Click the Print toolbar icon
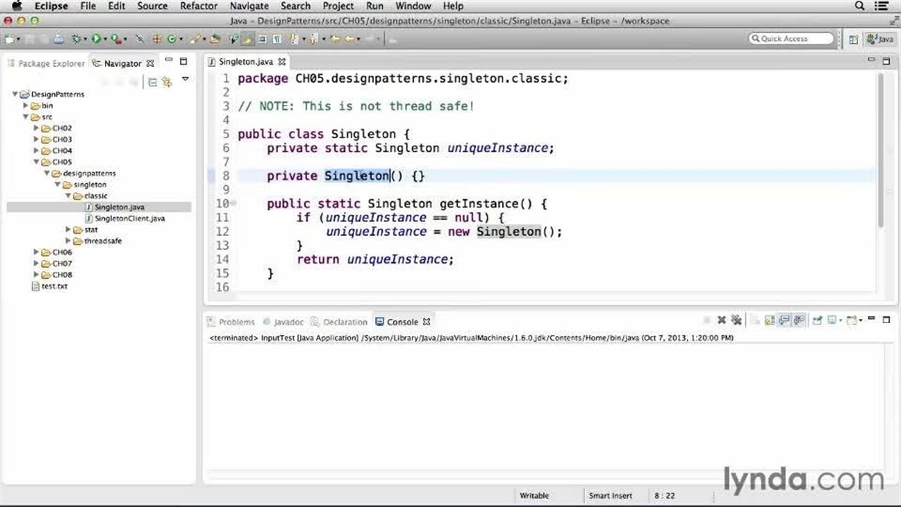This screenshot has height=507, width=901. (x=58, y=39)
